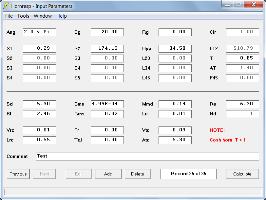
Task: Click the L23 field
Action: tap(175, 58)
